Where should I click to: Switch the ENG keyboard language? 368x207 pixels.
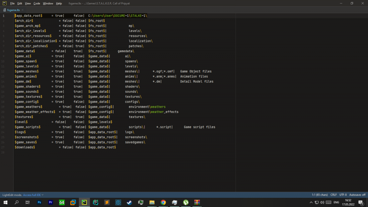click(336, 203)
